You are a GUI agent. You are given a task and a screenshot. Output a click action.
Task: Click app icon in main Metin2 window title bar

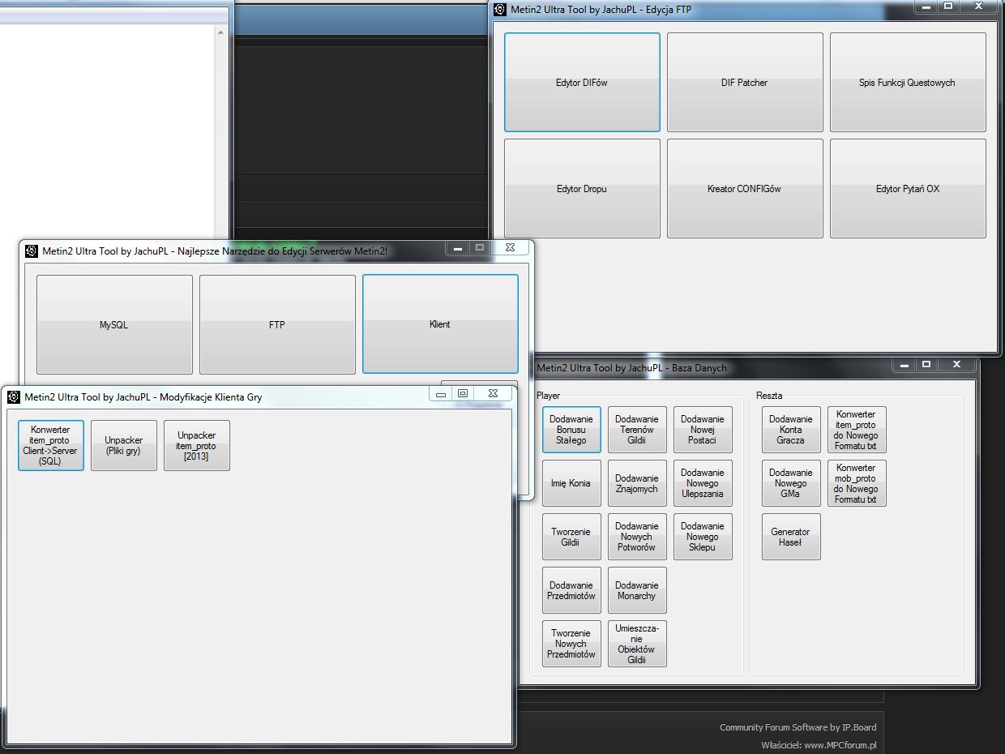(x=32, y=251)
